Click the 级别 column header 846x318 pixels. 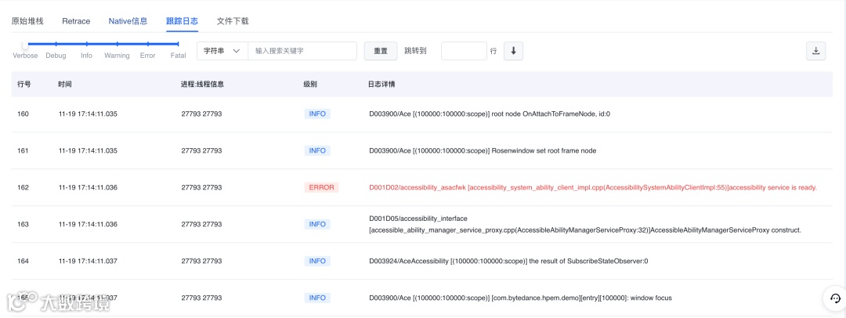coord(310,85)
